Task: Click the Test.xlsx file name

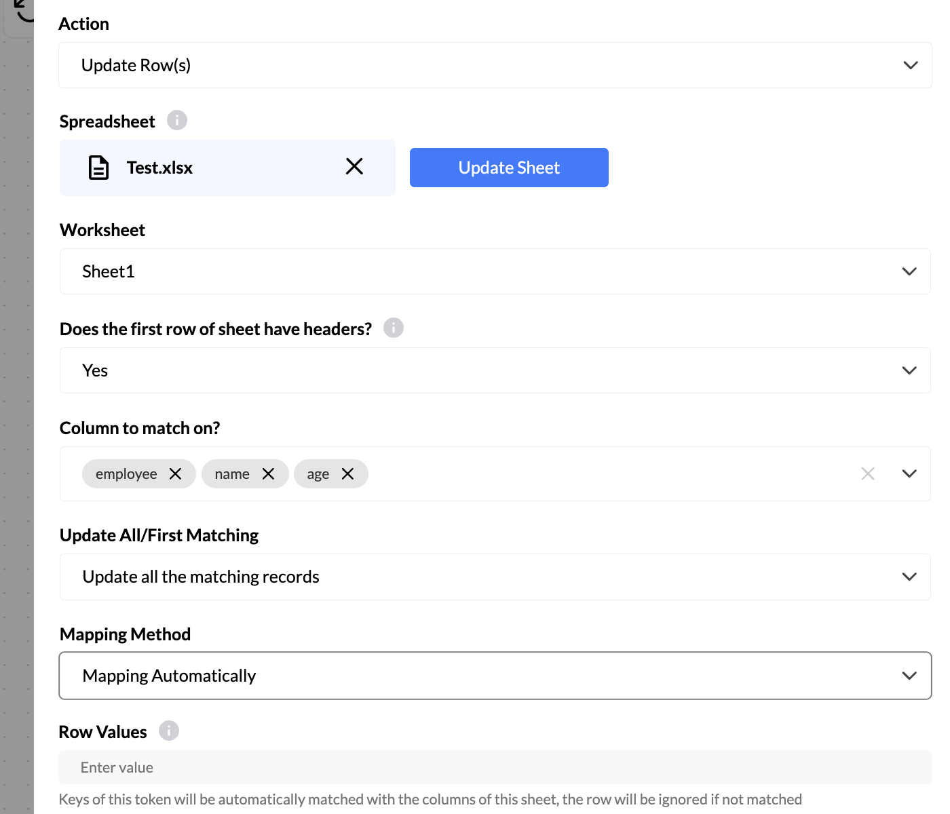Action: coord(159,168)
